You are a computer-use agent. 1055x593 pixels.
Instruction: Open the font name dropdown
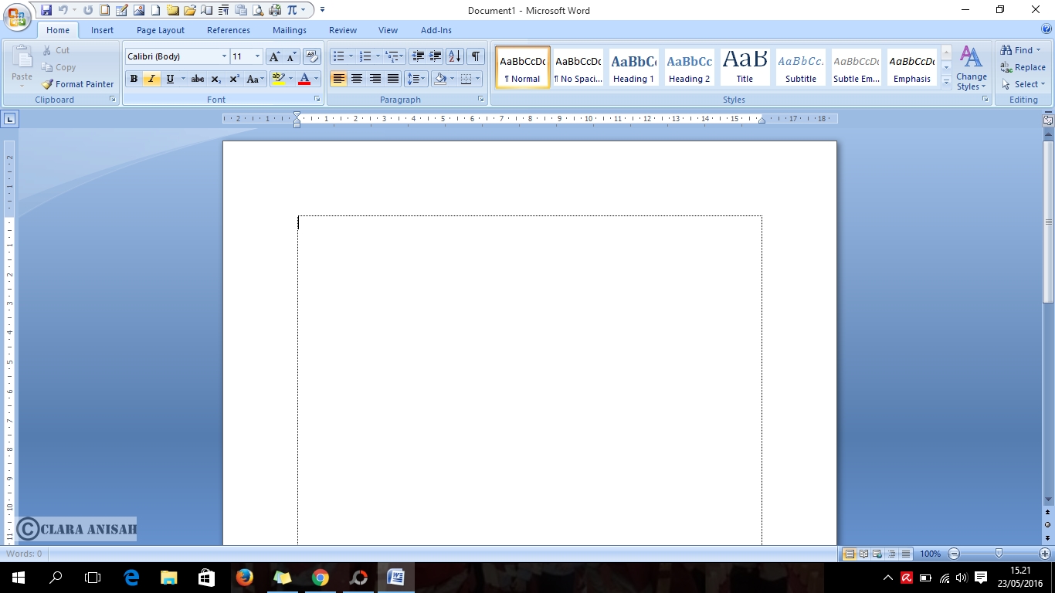tap(224, 56)
